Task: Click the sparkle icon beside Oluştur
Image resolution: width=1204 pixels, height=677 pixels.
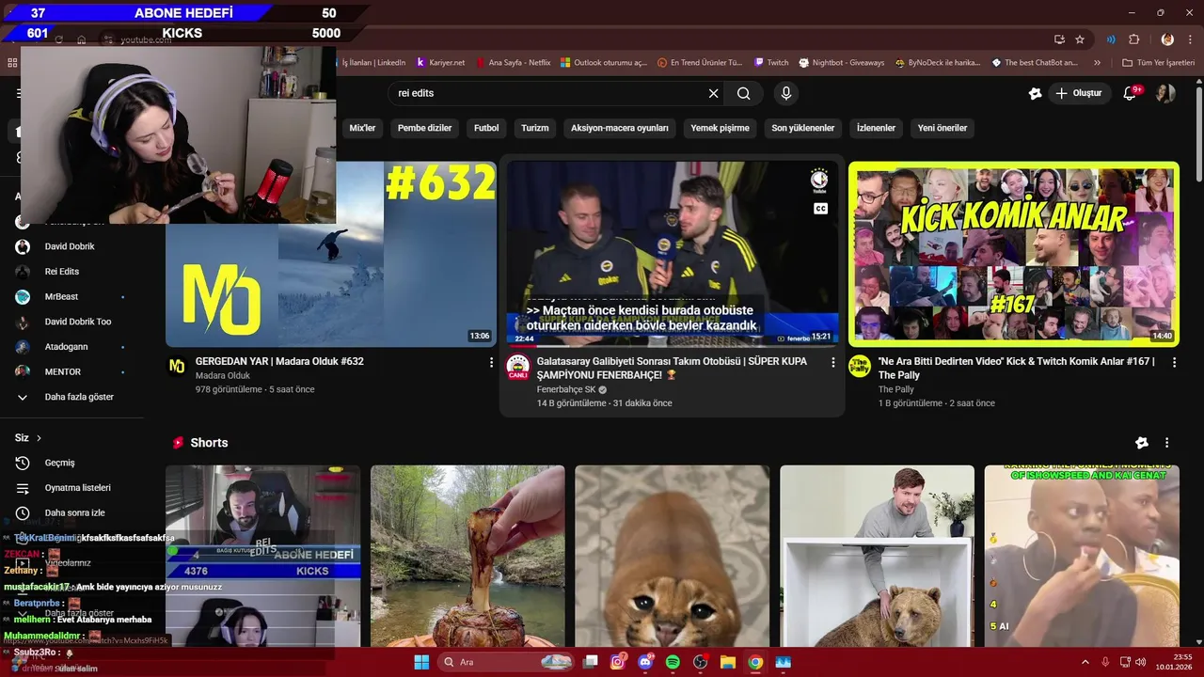Action: [x=1035, y=93]
